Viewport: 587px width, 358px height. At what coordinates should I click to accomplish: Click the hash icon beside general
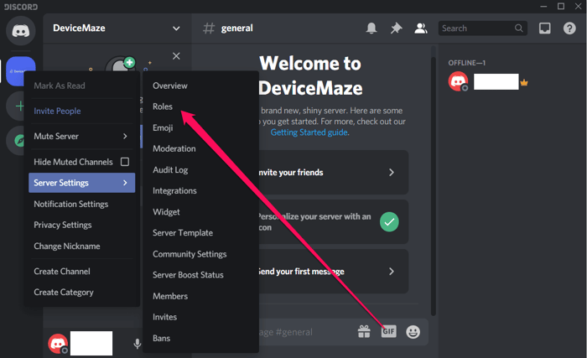tap(209, 28)
